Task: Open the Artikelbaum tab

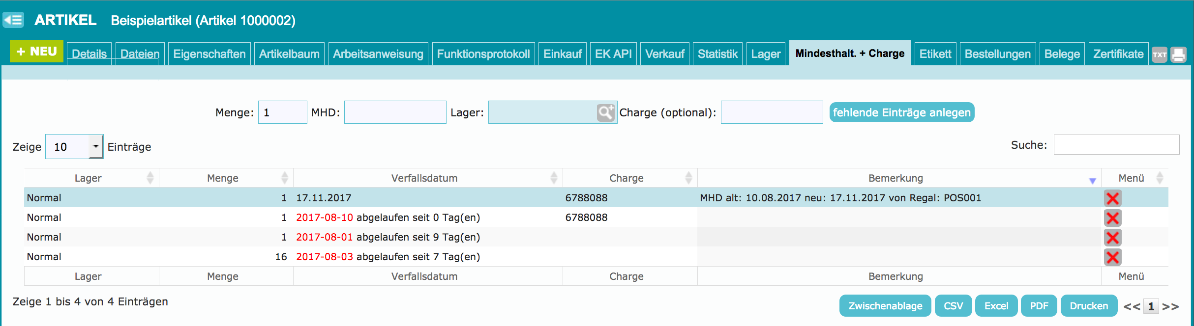Action: click(289, 54)
